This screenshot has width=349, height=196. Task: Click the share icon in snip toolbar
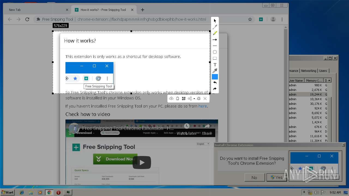click(x=190, y=99)
